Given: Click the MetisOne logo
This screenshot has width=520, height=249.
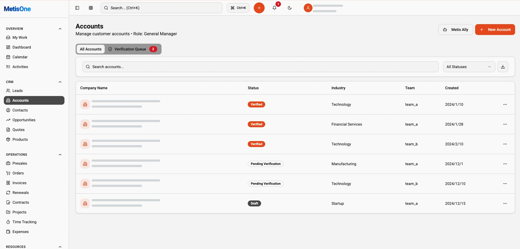Looking at the screenshot, I should (x=17, y=9).
